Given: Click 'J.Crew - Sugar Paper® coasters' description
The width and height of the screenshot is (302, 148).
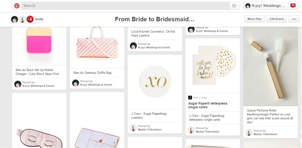Looking at the screenshot, I should 149,116.
